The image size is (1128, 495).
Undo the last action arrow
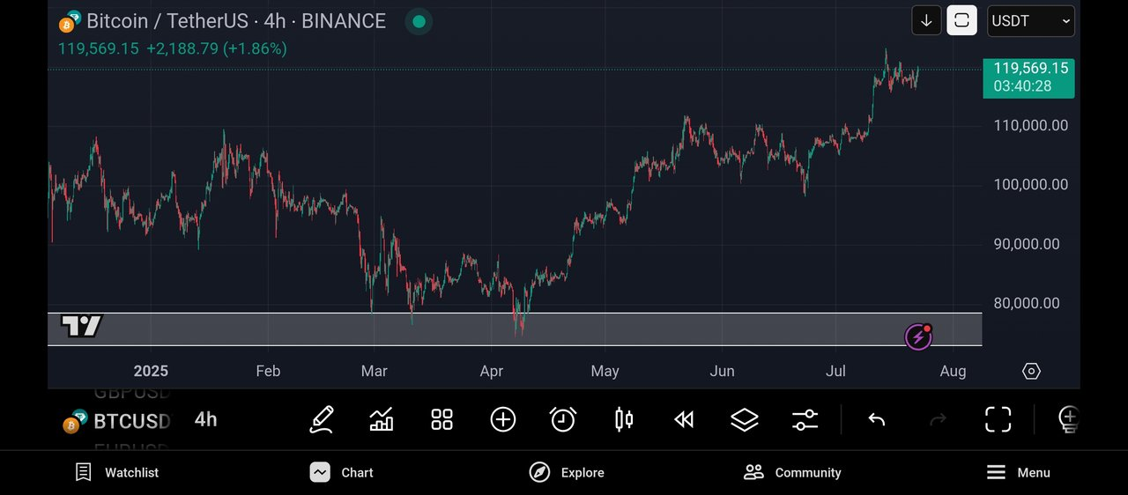click(x=876, y=419)
